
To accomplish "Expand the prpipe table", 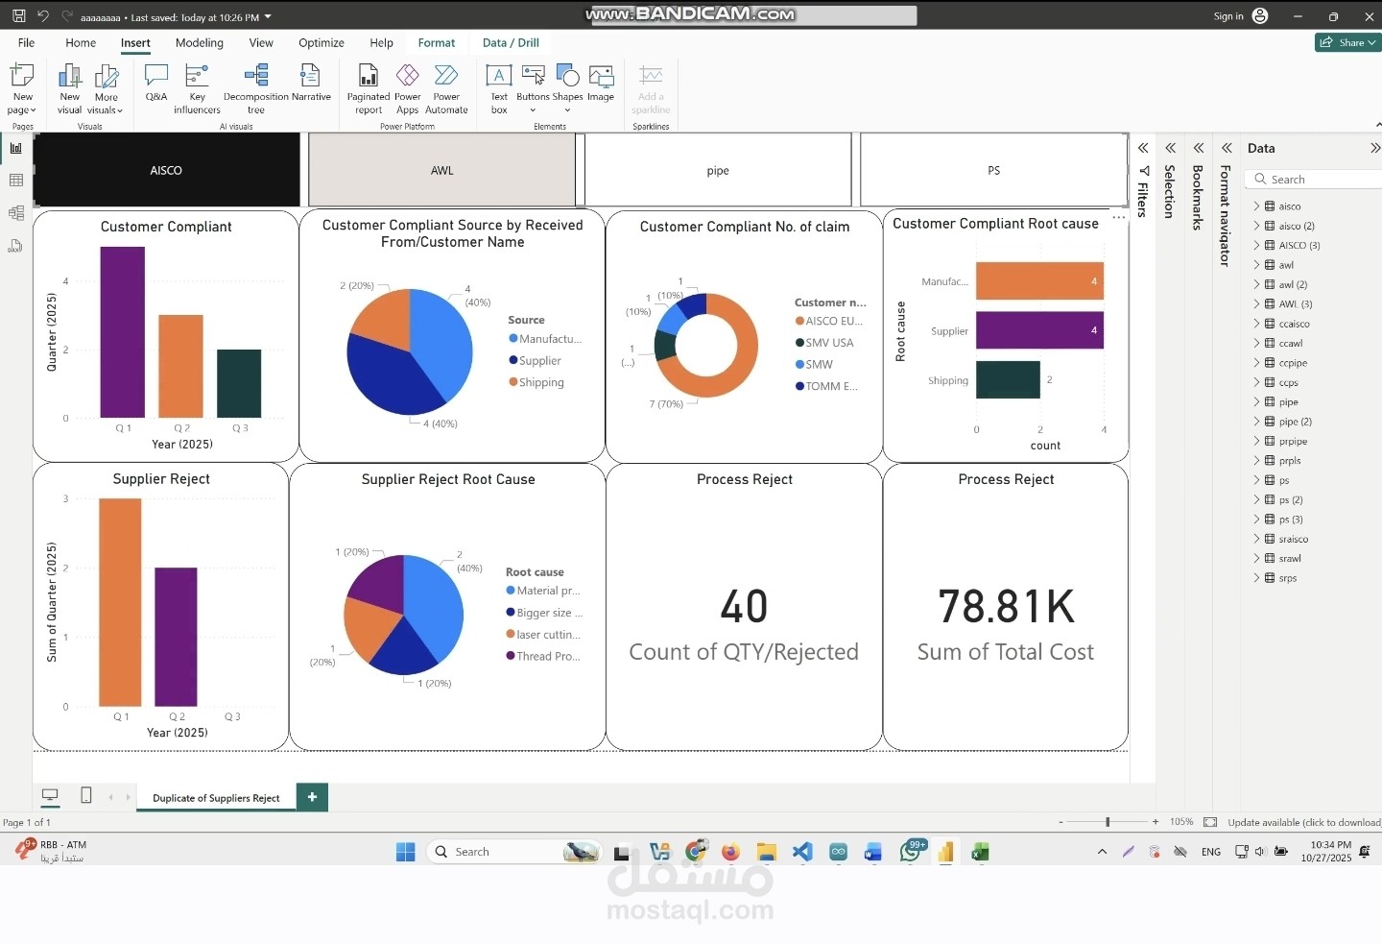I will click(1256, 441).
